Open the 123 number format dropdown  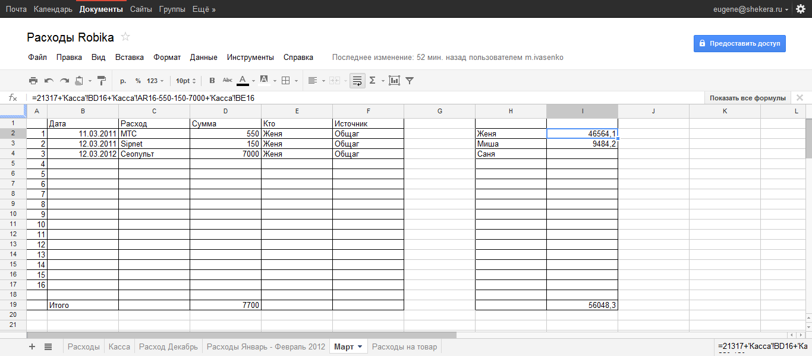155,81
